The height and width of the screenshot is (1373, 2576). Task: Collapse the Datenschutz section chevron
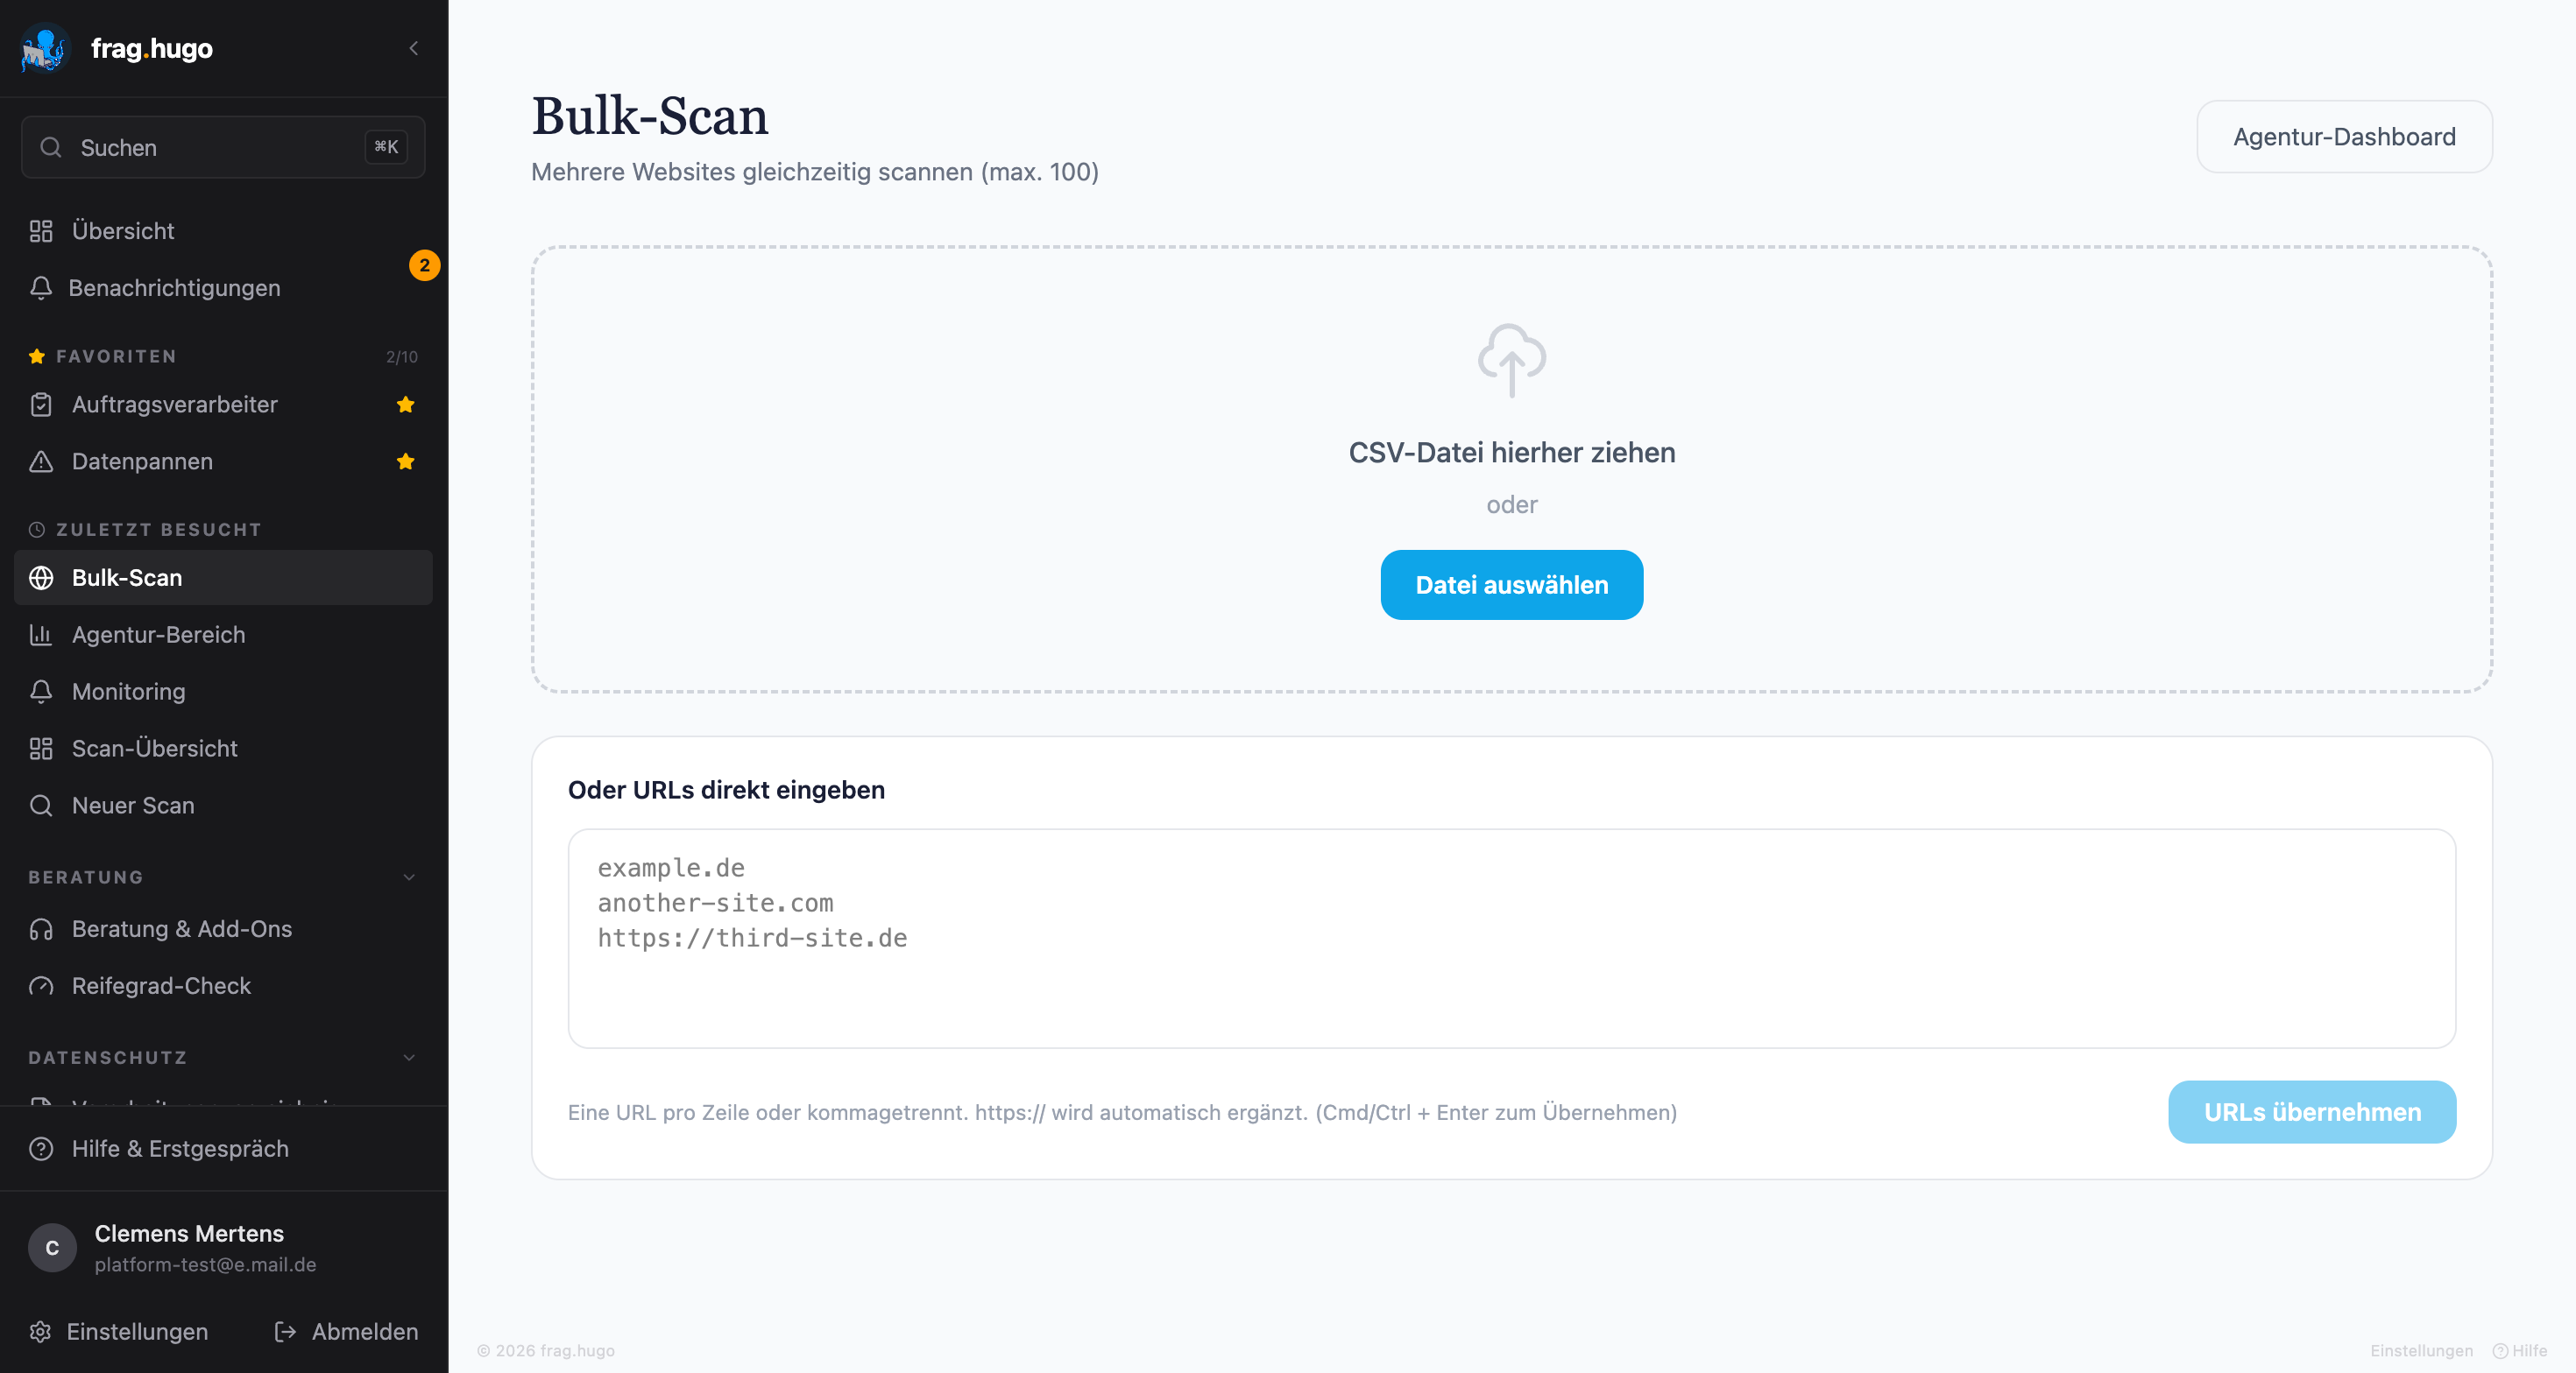409,1057
